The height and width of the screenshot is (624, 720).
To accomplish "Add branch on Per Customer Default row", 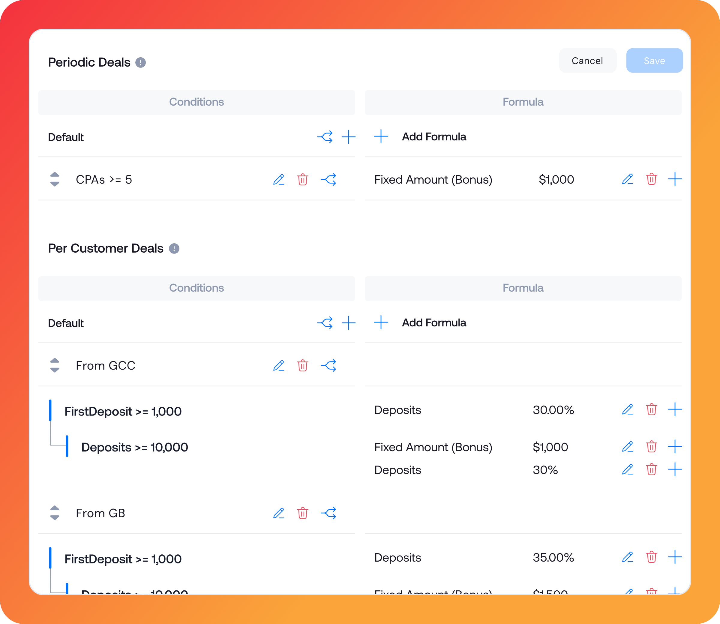I will click(325, 323).
